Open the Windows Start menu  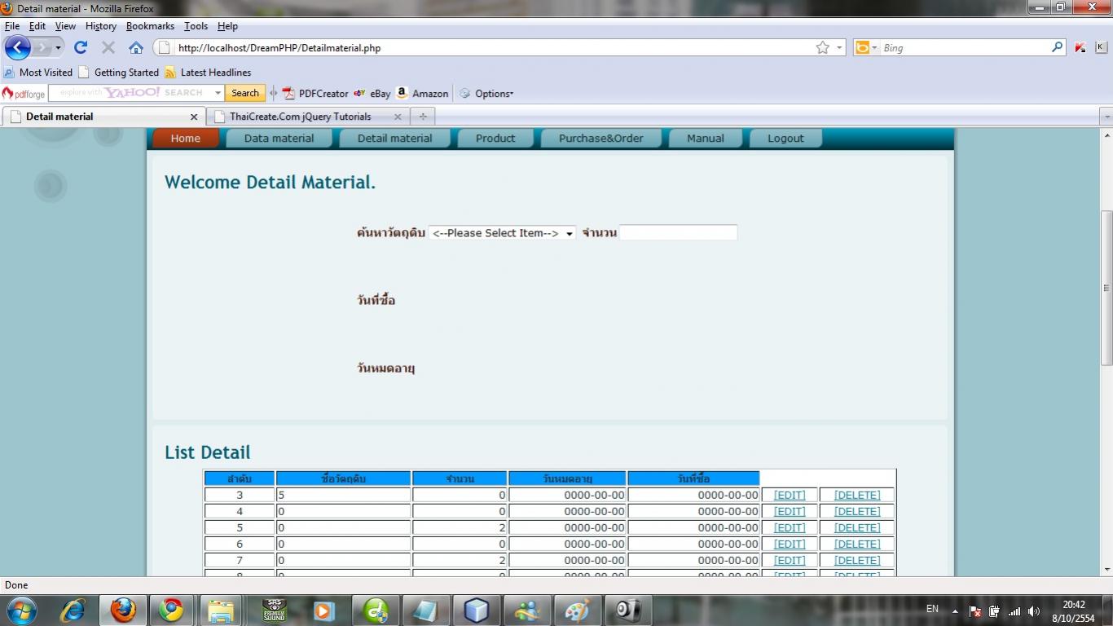tap(20, 610)
